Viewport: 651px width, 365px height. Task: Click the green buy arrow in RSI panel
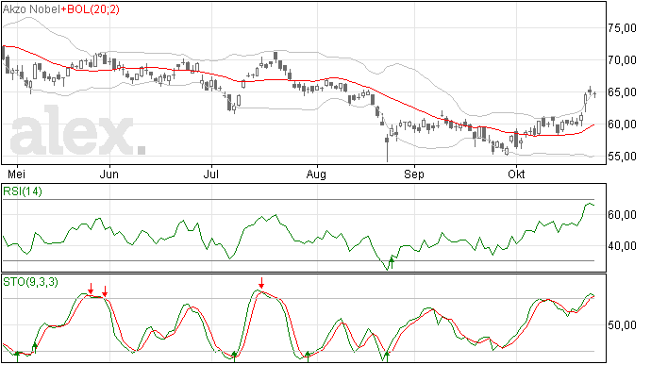pos(391,263)
